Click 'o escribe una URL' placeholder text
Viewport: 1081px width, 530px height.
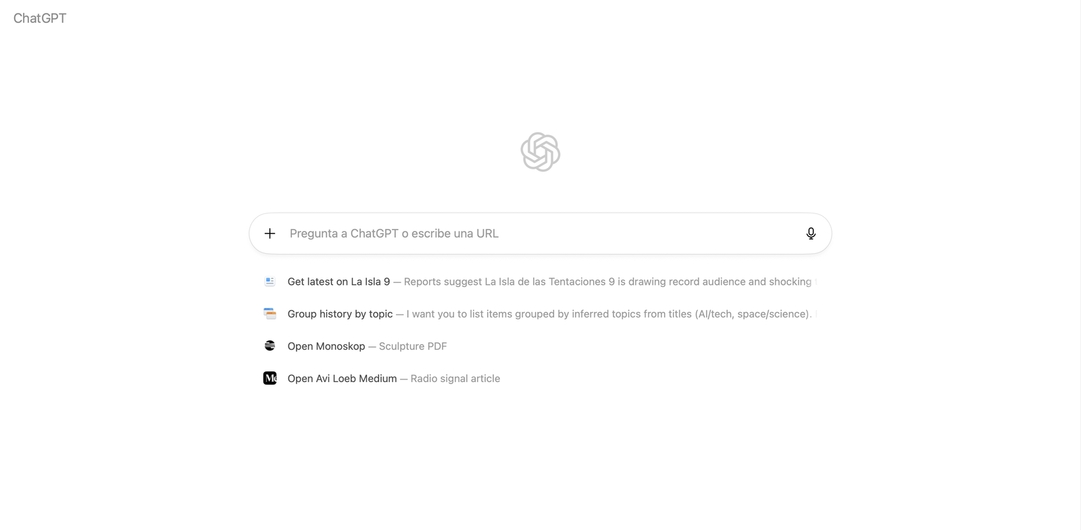point(450,234)
